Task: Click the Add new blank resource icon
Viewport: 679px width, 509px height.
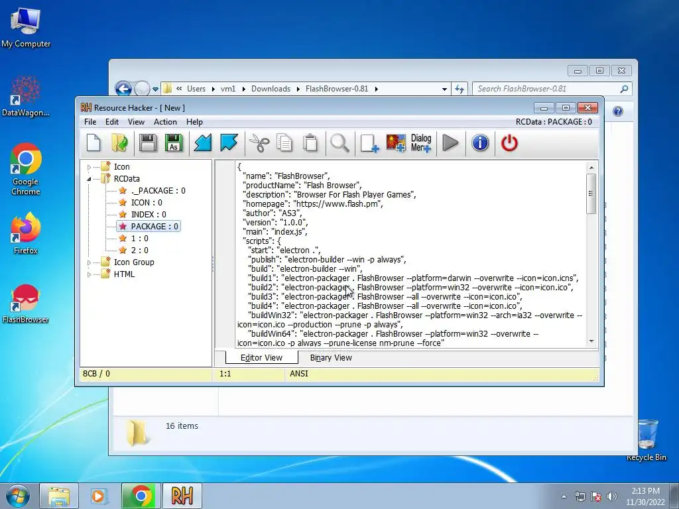Action: tap(369, 143)
